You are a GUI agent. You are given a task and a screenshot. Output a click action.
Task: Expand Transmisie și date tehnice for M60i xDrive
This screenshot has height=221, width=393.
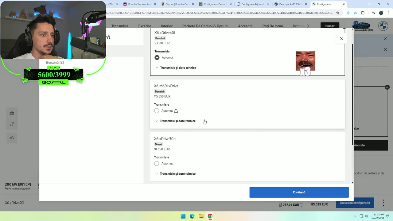[x=175, y=121]
